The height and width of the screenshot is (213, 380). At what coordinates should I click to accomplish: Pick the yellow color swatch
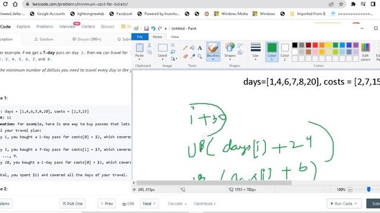(x=328, y=45)
